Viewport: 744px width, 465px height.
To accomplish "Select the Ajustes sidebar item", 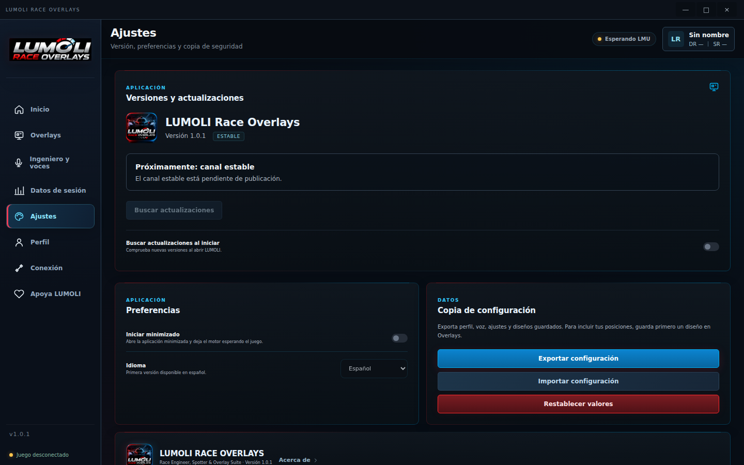I will pos(51,216).
